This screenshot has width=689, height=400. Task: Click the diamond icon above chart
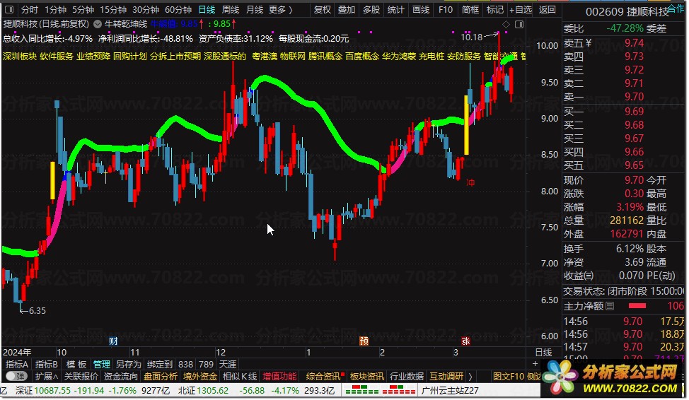[x=506, y=24]
